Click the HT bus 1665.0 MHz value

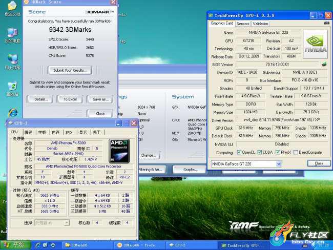coord(50,212)
